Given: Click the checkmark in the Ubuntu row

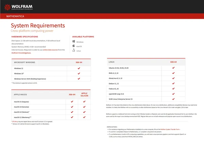Looking at the screenshot, I should 173,68.
